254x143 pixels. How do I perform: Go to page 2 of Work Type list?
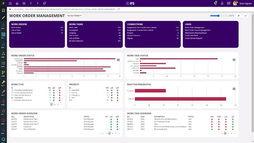point(55,104)
